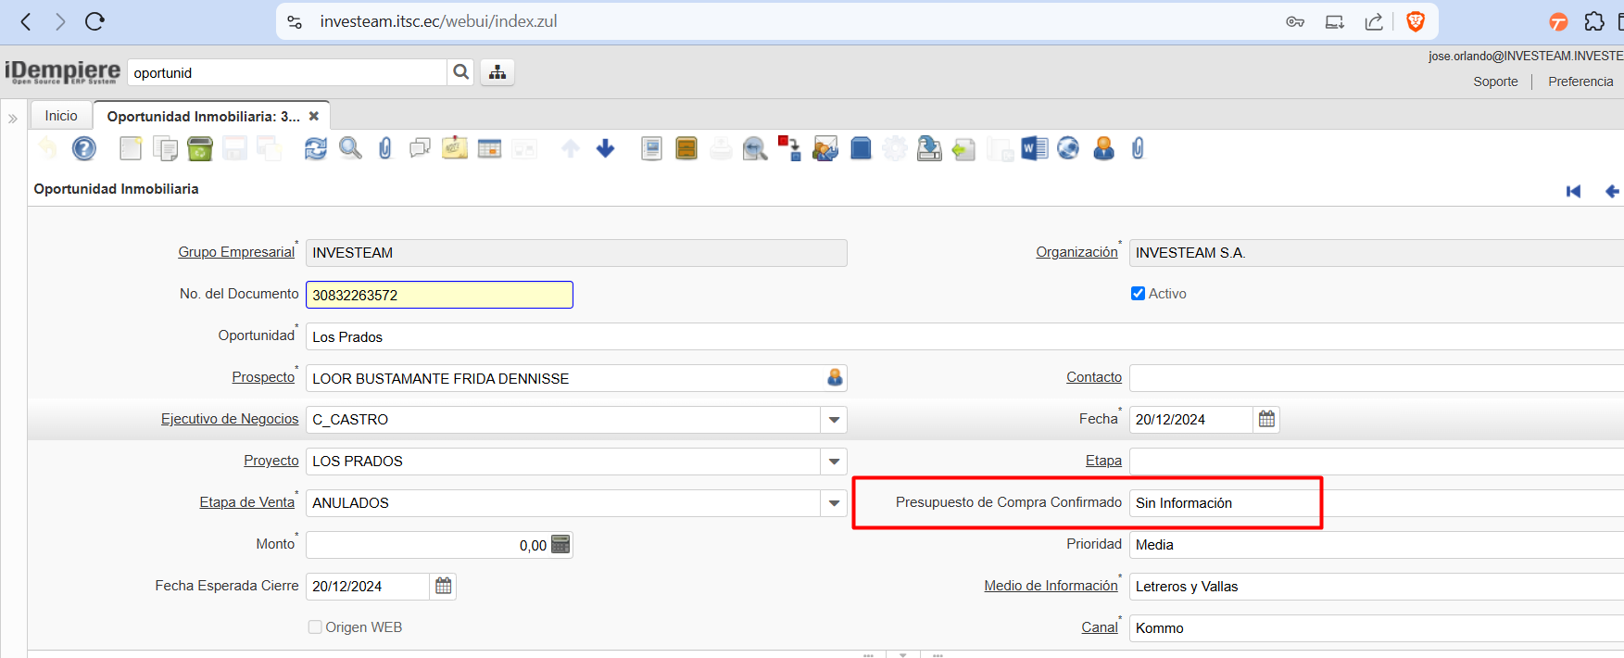Create a new record with the New icon
The height and width of the screenshot is (658, 1624).
click(x=131, y=148)
